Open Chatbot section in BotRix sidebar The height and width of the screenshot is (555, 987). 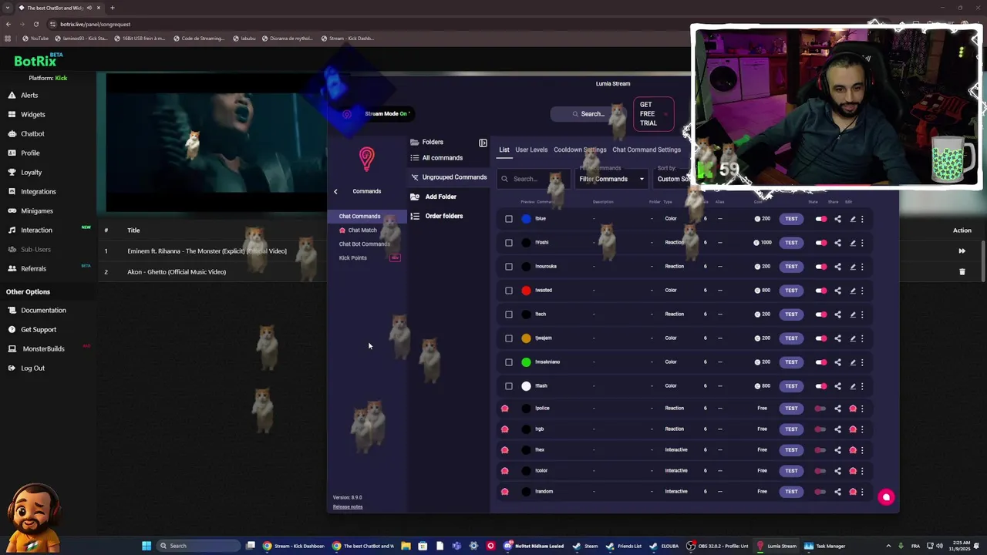click(32, 133)
